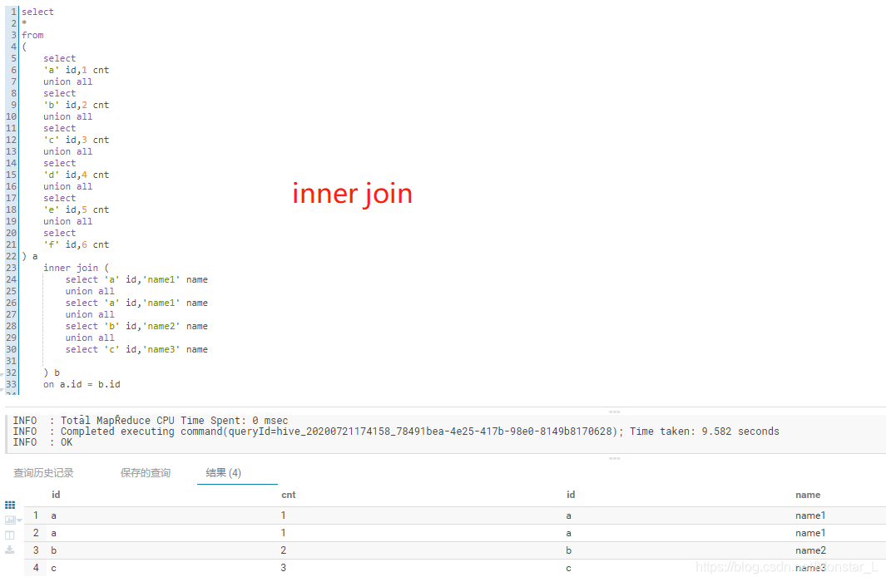The height and width of the screenshot is (582, 886).
Task: Click the from keyword on line 3
Action: 32,35
